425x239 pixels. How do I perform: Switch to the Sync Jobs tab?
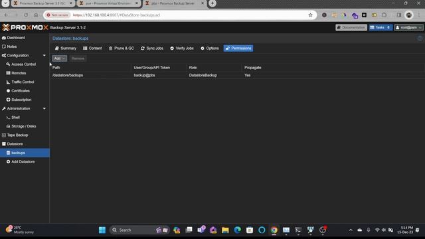click(x=152, y=48)
